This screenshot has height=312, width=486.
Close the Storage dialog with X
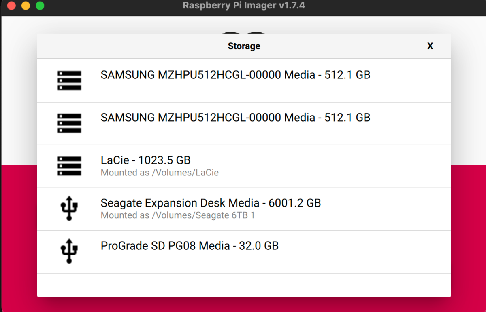[x=430, y=46]
